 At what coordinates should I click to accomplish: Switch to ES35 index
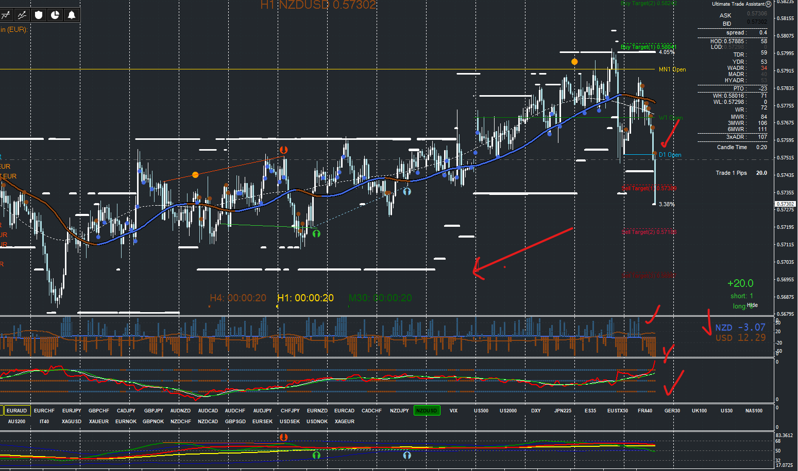pos(590,410)
